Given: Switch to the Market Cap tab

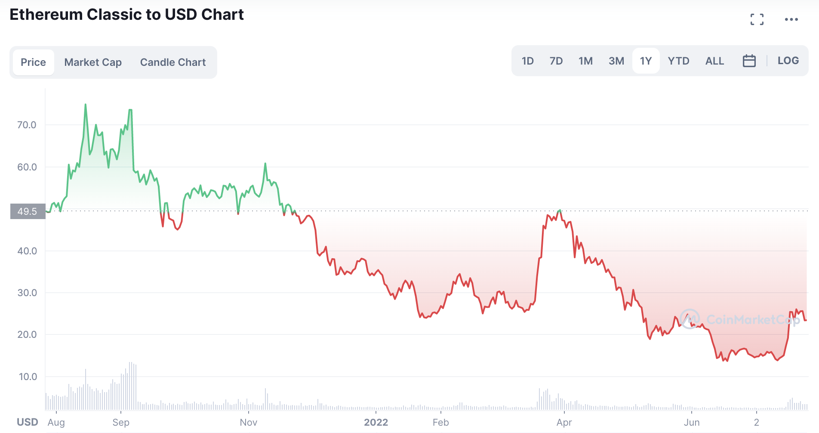Looking at the screenshot, I should point(93,62).
